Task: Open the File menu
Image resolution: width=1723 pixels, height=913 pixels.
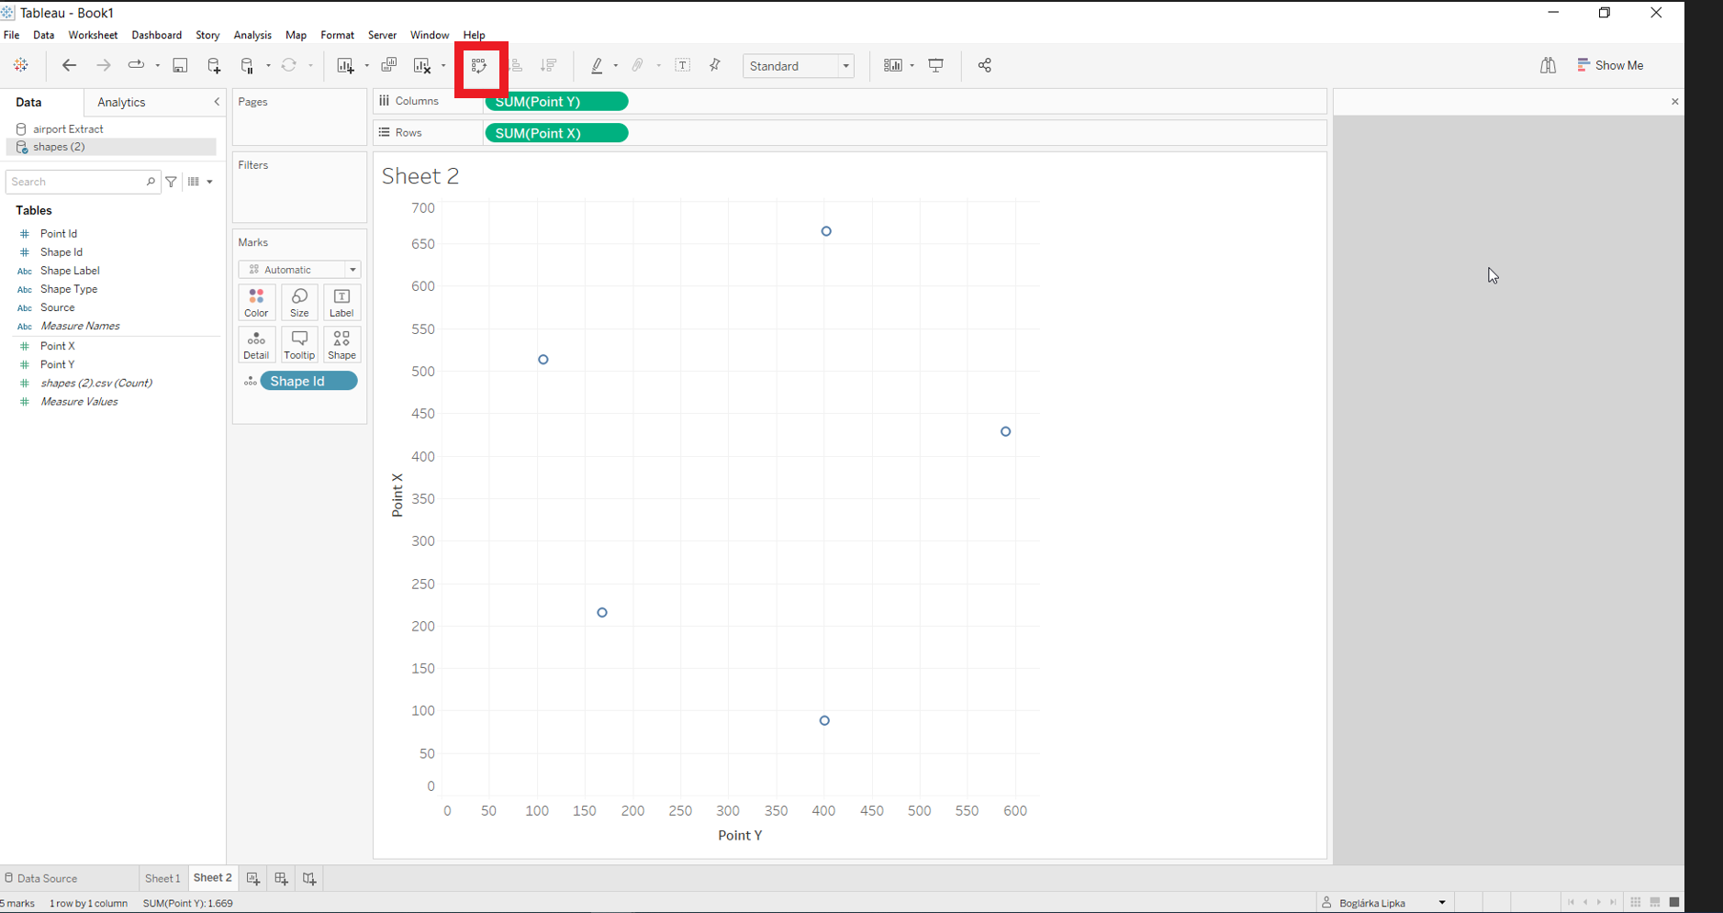Action: [12, 35]
